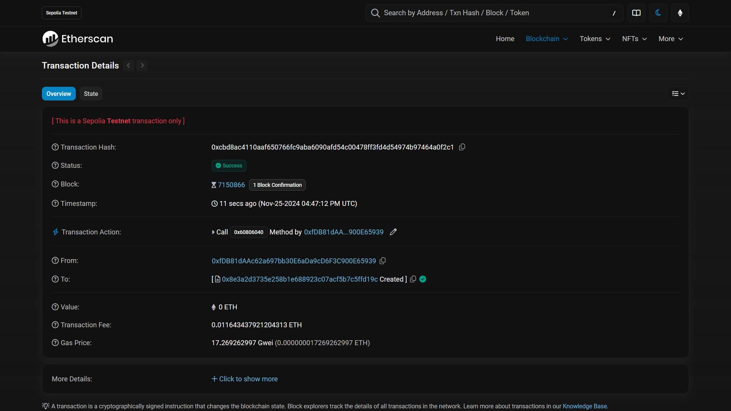
Task: Open the NFTs dropdown menu
Action: [x=634, y=39]
